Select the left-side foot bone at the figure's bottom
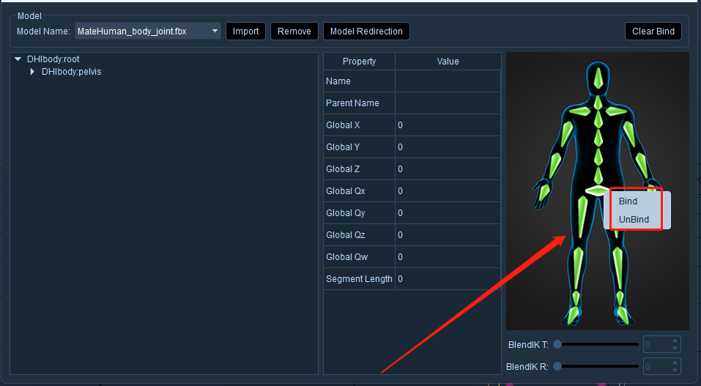Screen dimensions: 701x386 click(x=573, y=315)
